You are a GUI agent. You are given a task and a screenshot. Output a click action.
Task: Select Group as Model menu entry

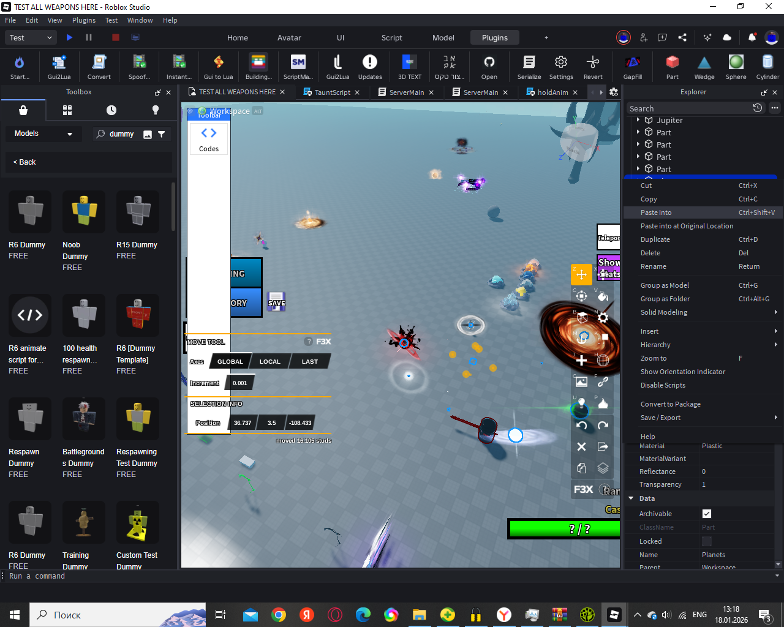click(x=703, y=285)
